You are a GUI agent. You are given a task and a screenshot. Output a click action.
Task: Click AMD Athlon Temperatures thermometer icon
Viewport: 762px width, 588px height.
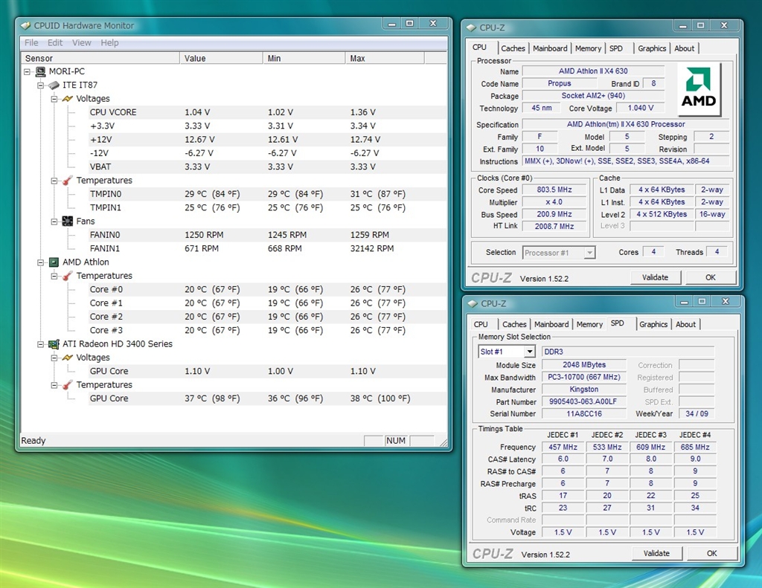67,276
